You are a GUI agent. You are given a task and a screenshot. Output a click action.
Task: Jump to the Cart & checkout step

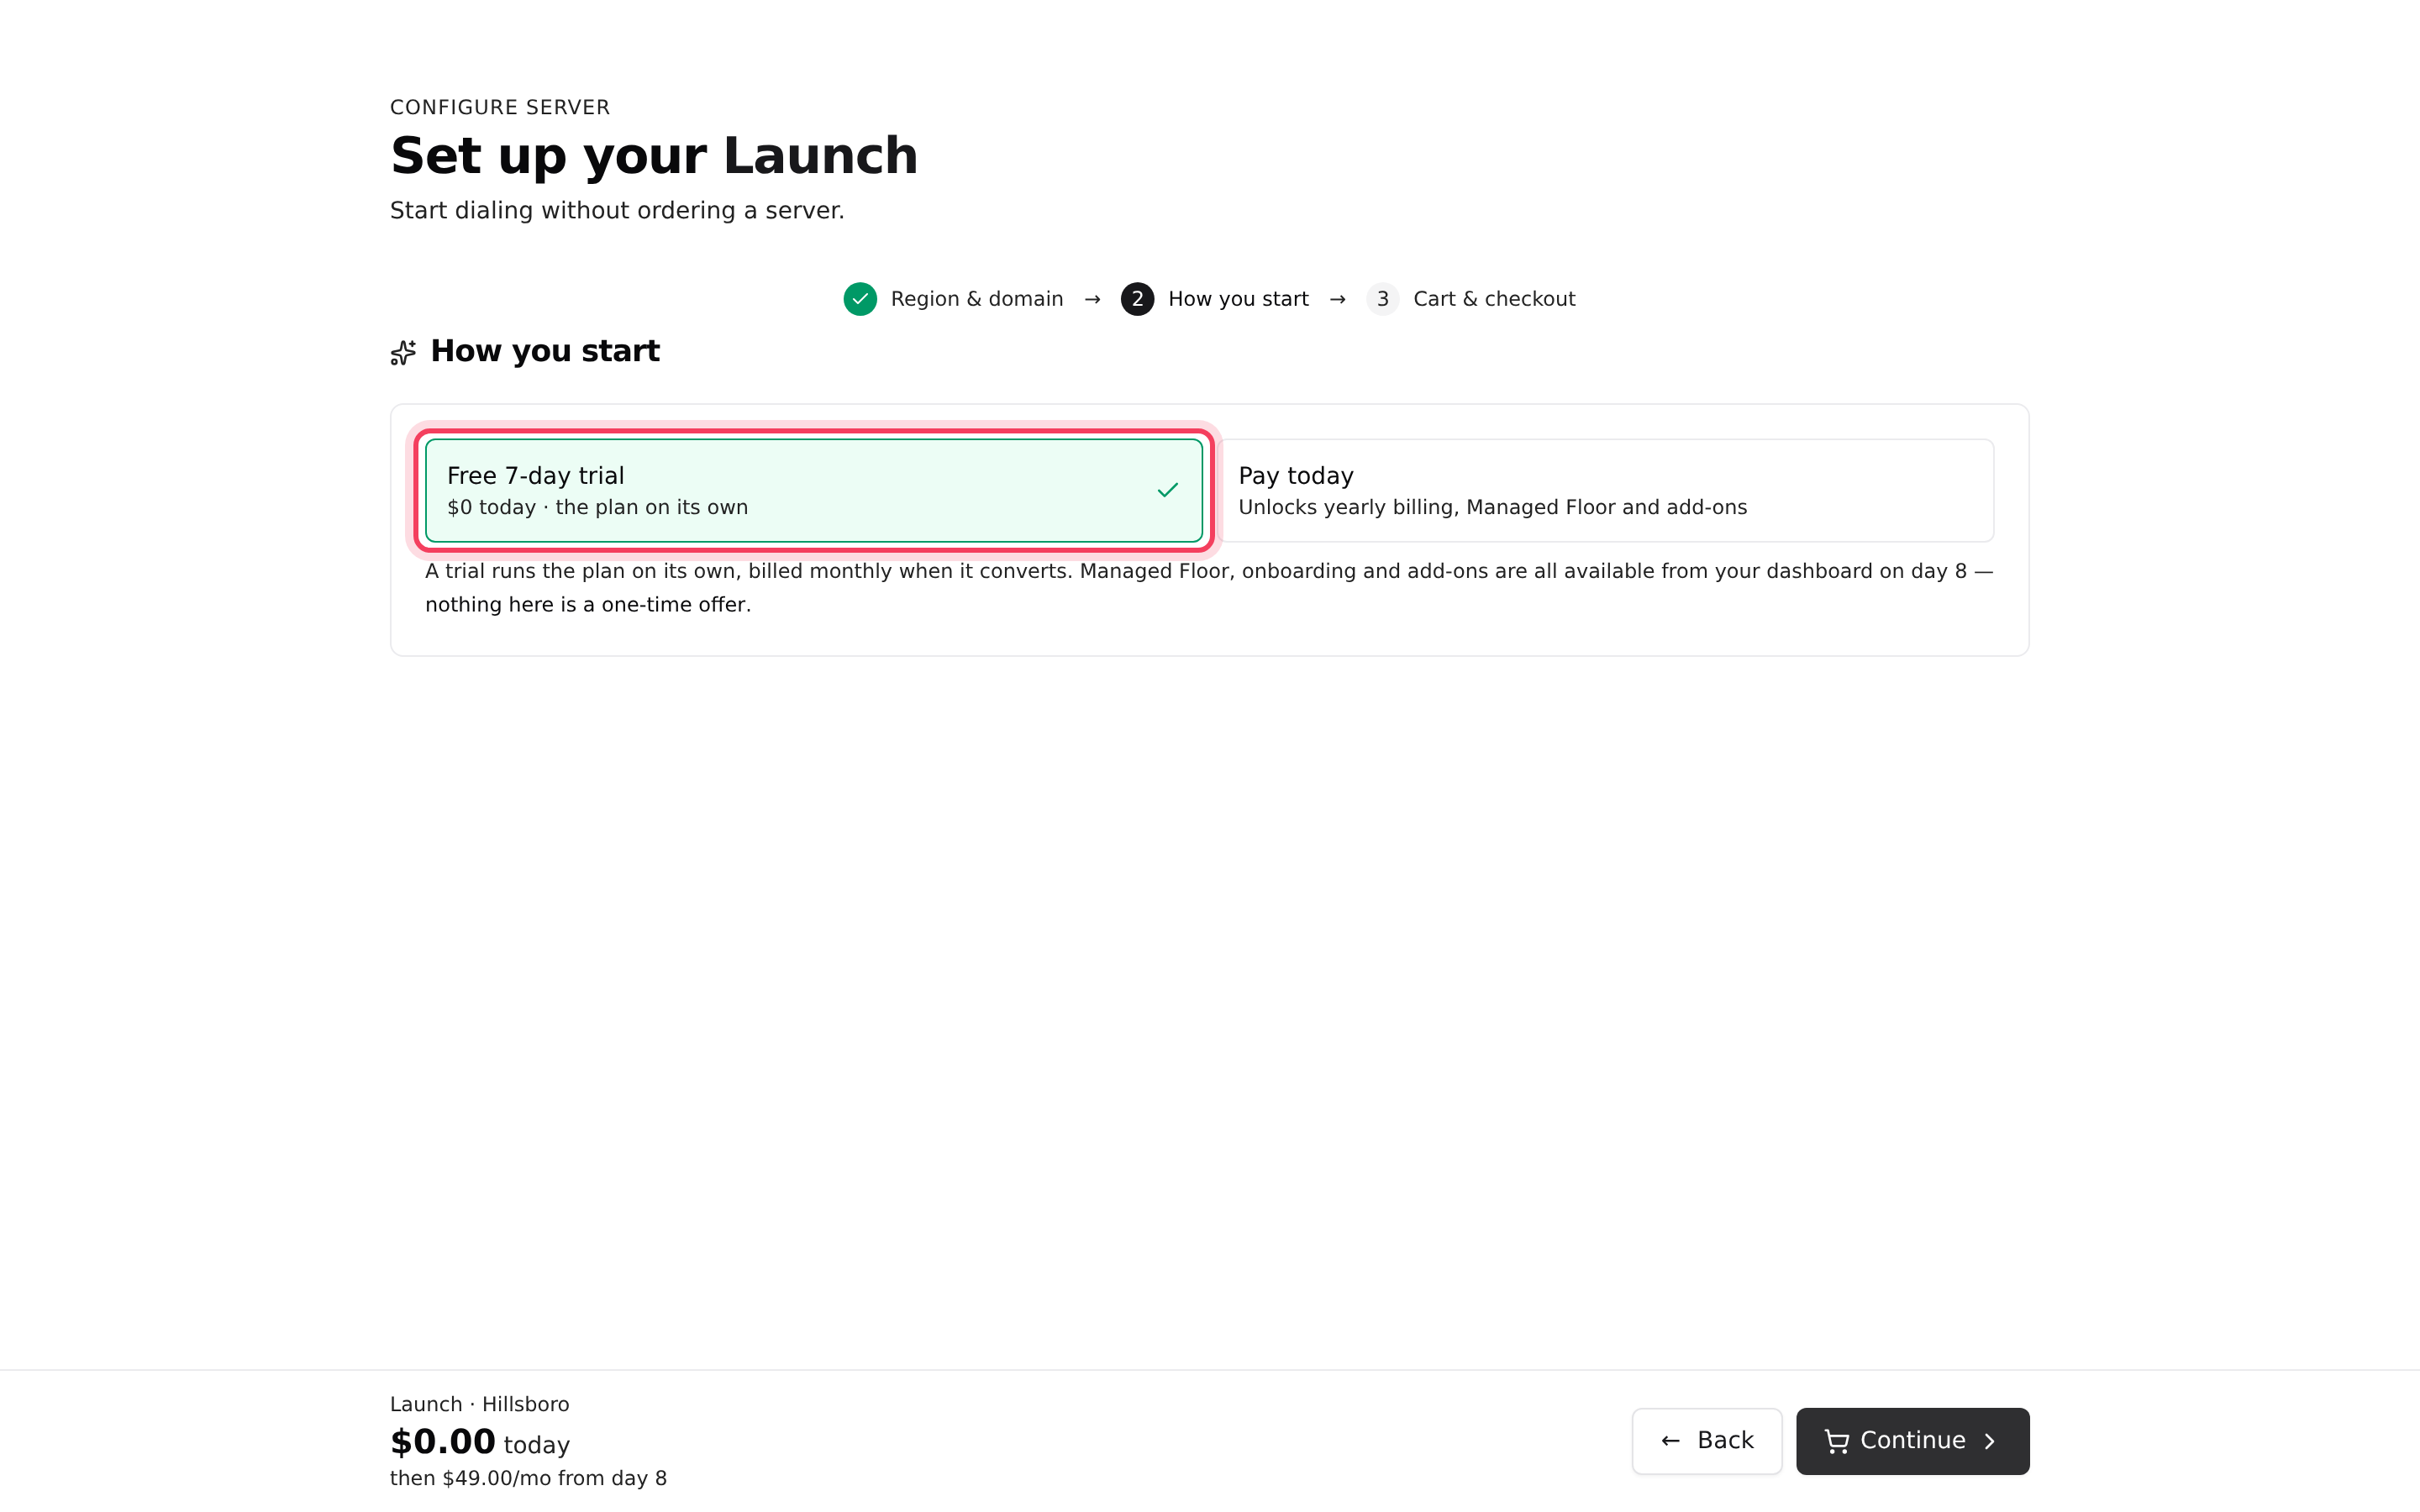tap(1494, 299)
